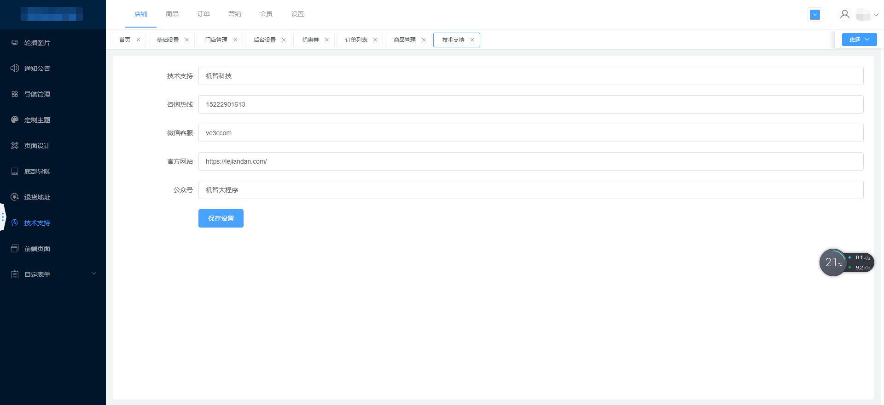This screenshot has width=884, height=405.
Task: Focus the 技术支持 input with 机智科技
Action: [x=531, y=76]
